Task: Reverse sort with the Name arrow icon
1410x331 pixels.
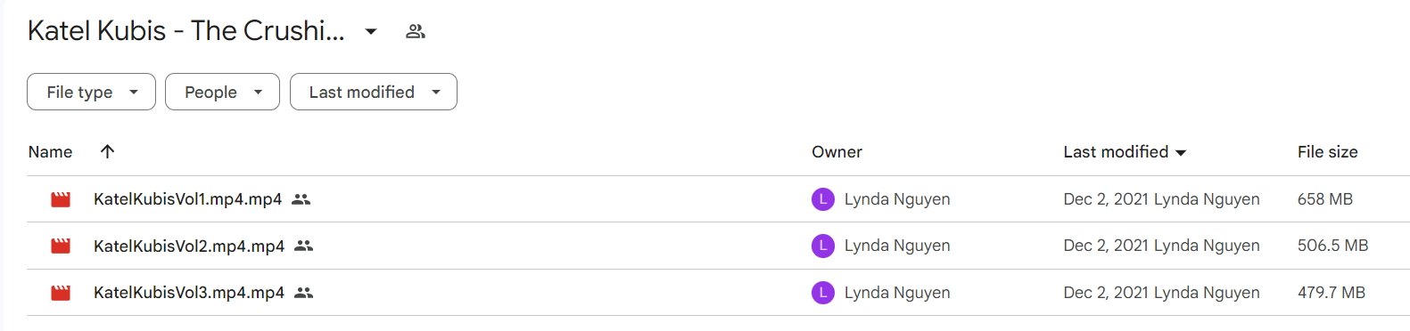Action: click(107, 151)
